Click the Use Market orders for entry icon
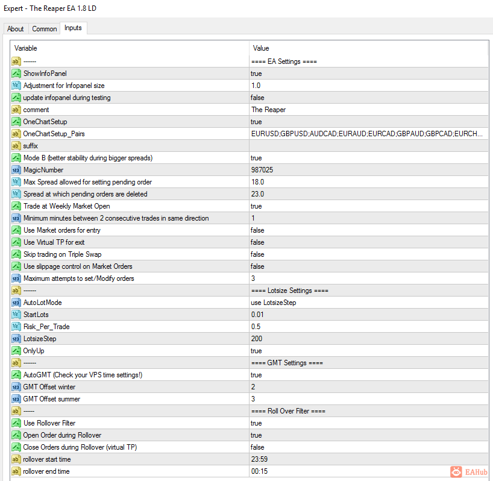This screenshot has height=481, width=493. click(16, 230)
